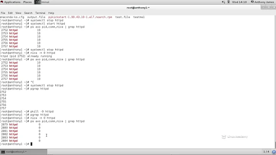Click PID 2882 httpd row
The image size is (276, 155).
point(21,134)
